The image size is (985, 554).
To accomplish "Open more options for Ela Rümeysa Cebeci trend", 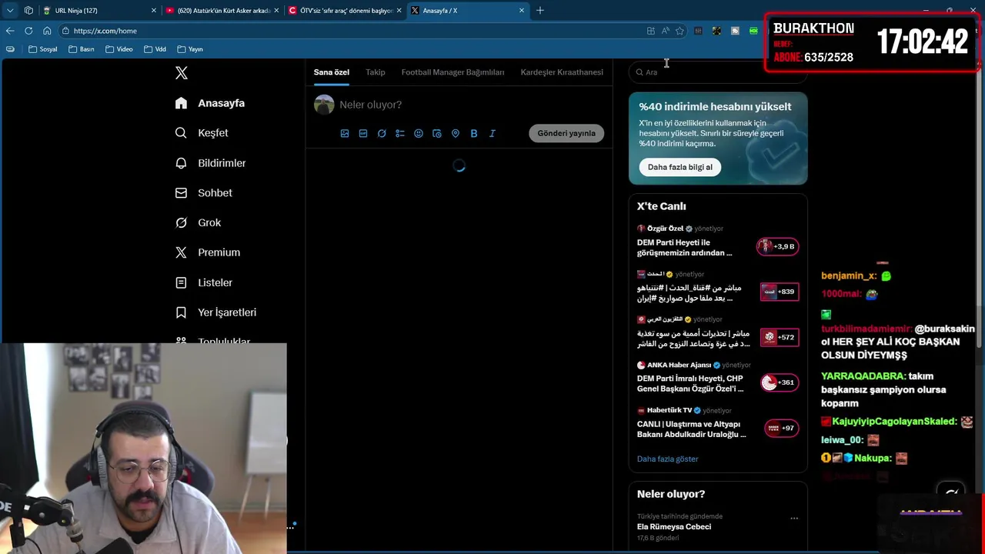I will [x=794, y=518].
